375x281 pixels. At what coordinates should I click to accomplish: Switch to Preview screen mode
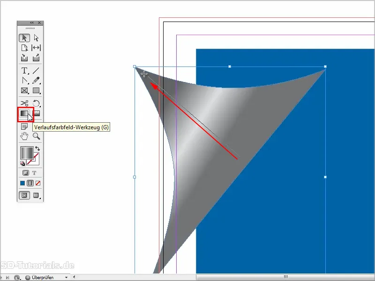pyautogui.click(x=36, y=195)
